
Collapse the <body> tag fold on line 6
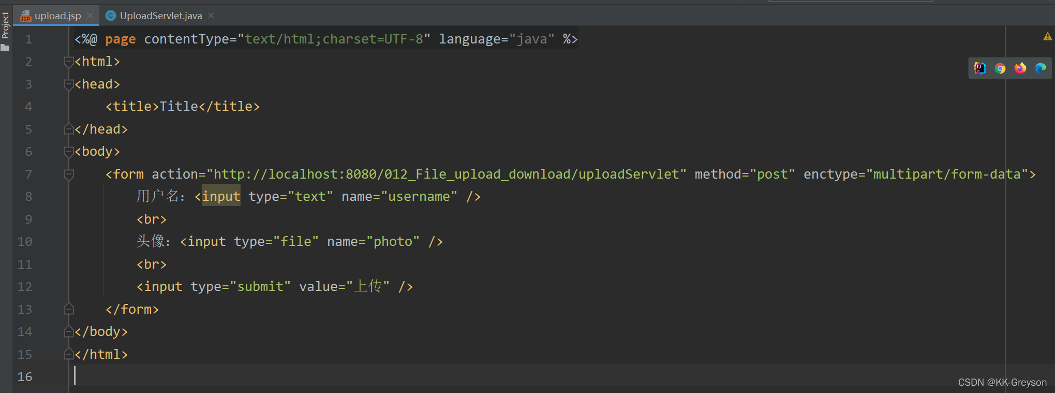tap(69, 152)
